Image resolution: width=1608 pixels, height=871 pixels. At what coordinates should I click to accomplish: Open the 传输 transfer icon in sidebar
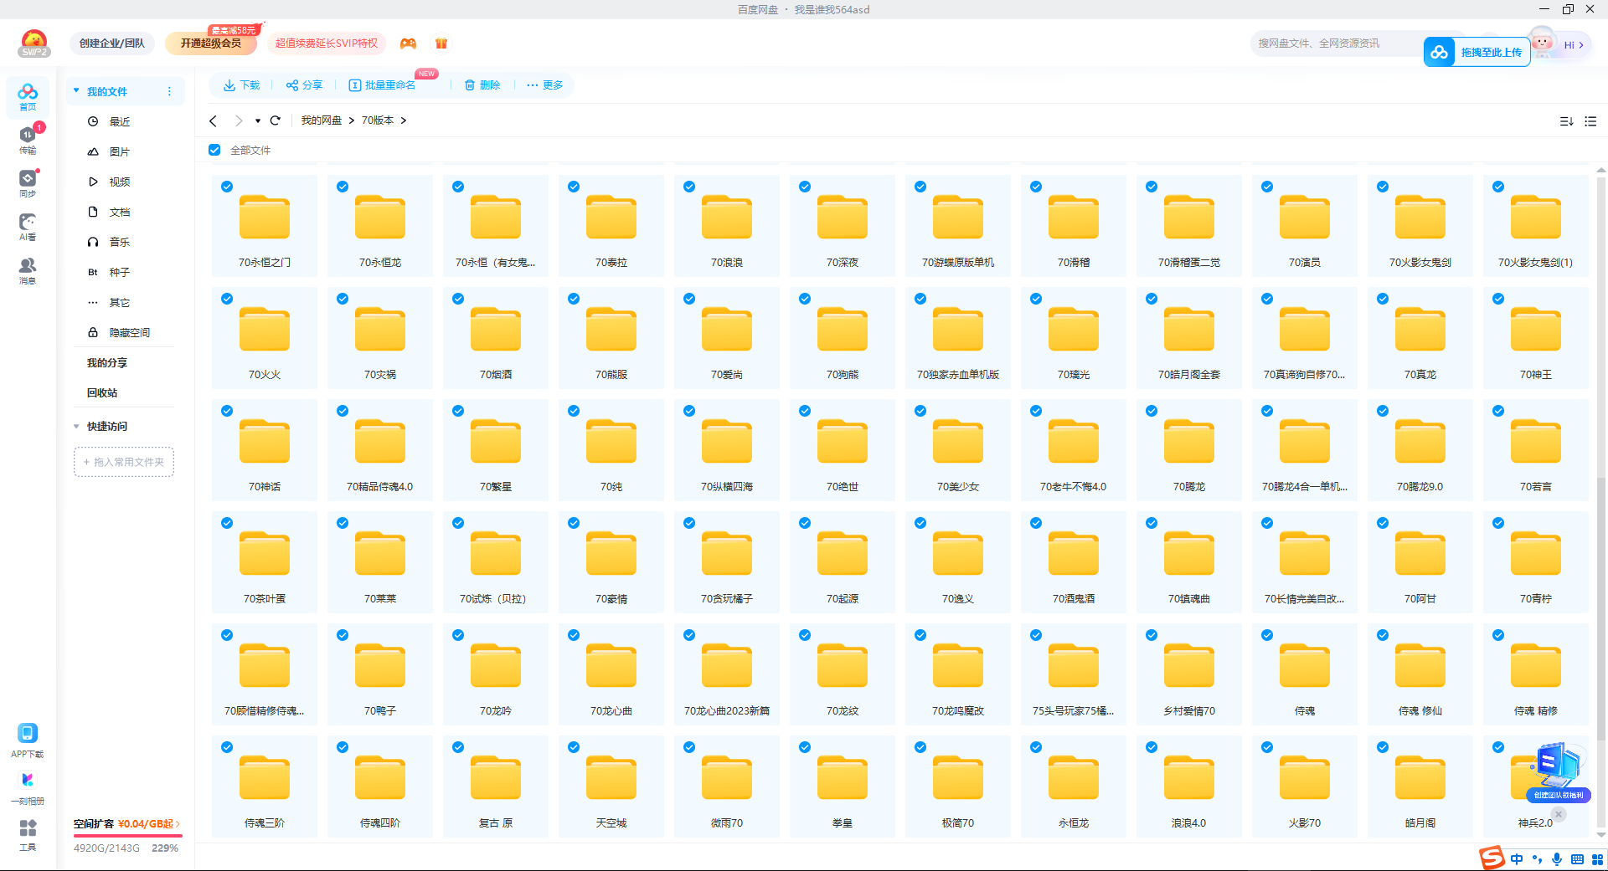click(28, 138)
